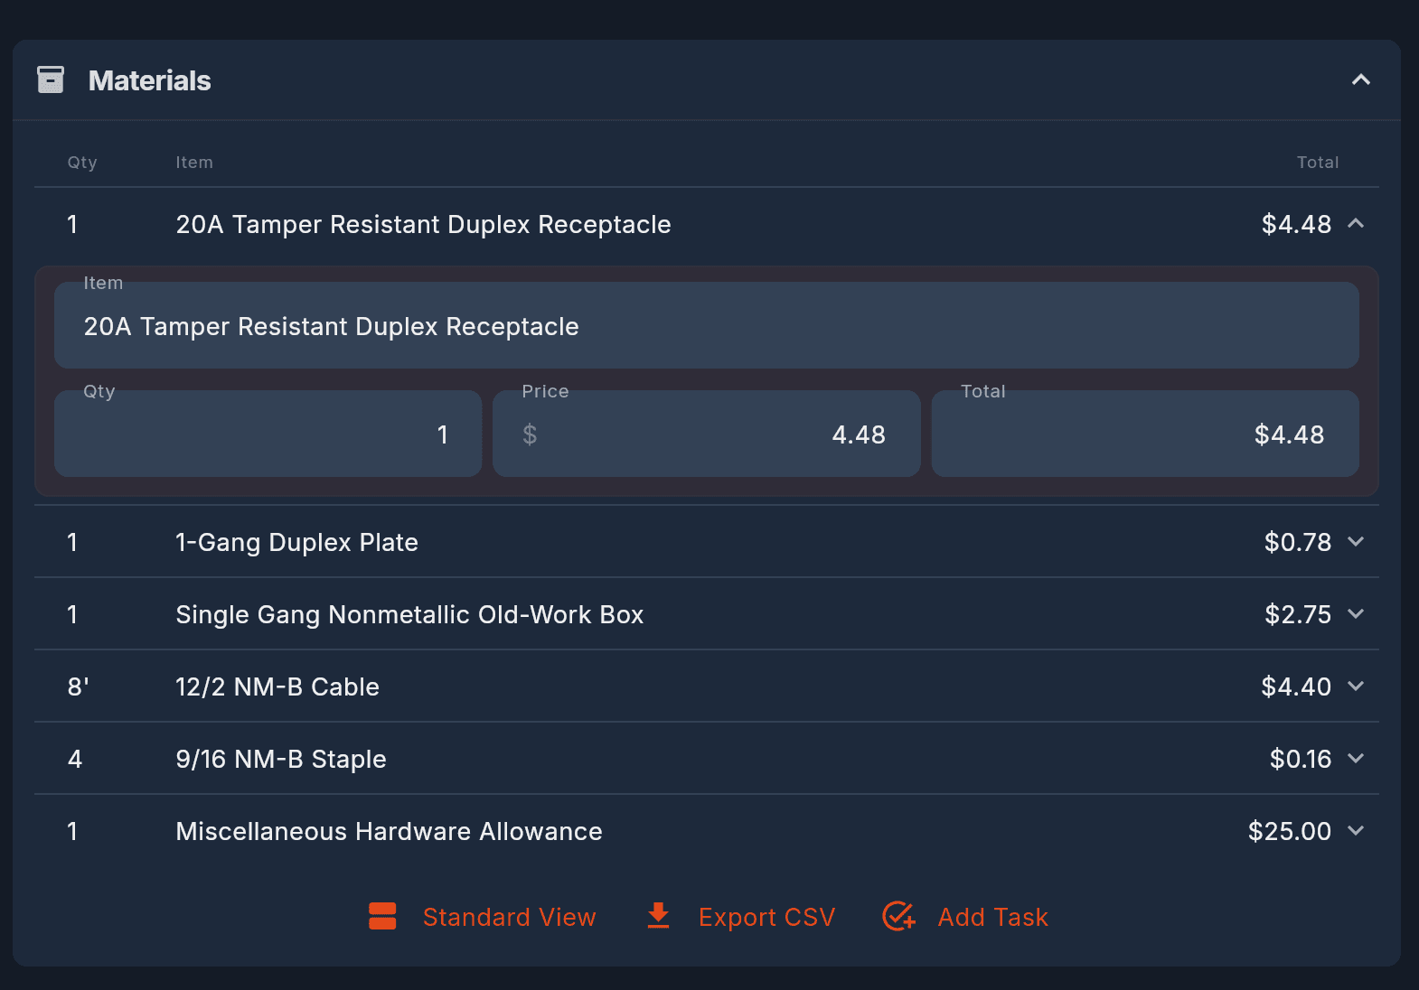Click the 9/16 NM-B Staple item name
This screenshot has height=990, width=1419.
[x=281, y=759]
